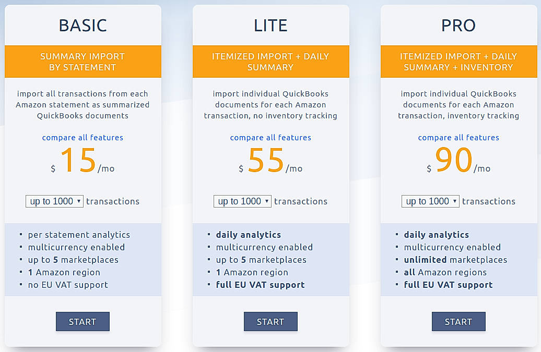
Task: Click "daily analytics" in the LITE list
Action: click(248, 234)
